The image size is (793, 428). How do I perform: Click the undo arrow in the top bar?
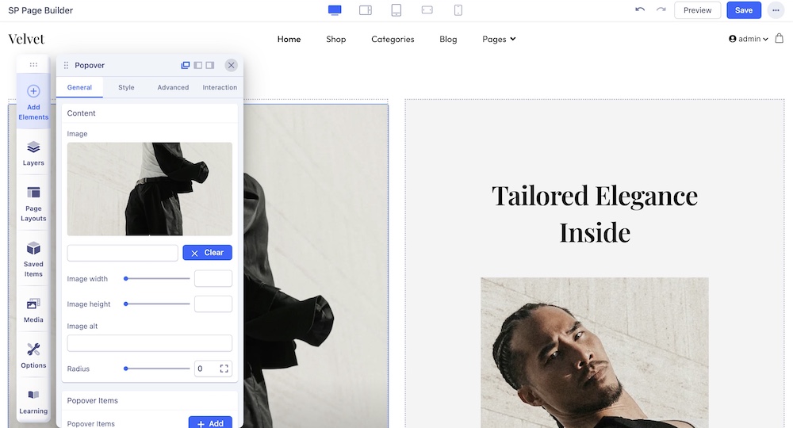[640, 10]
